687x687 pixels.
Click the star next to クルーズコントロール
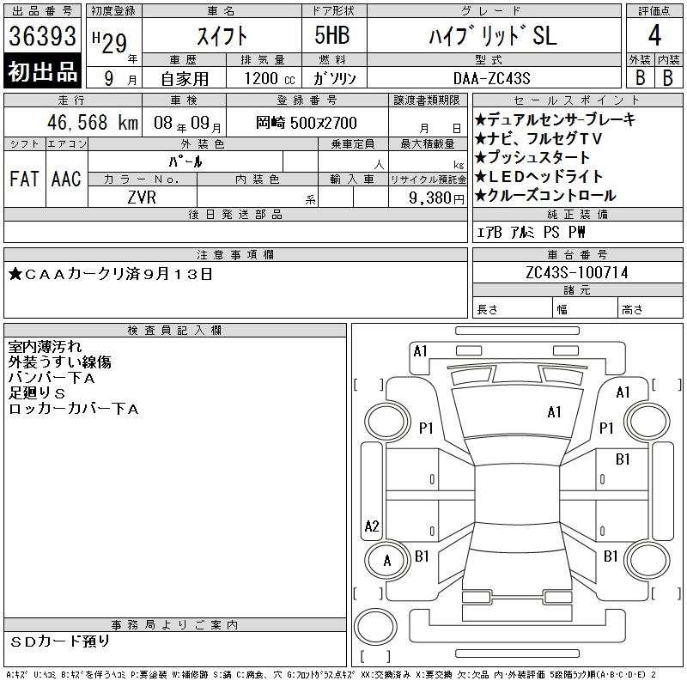tap(481, 196)
